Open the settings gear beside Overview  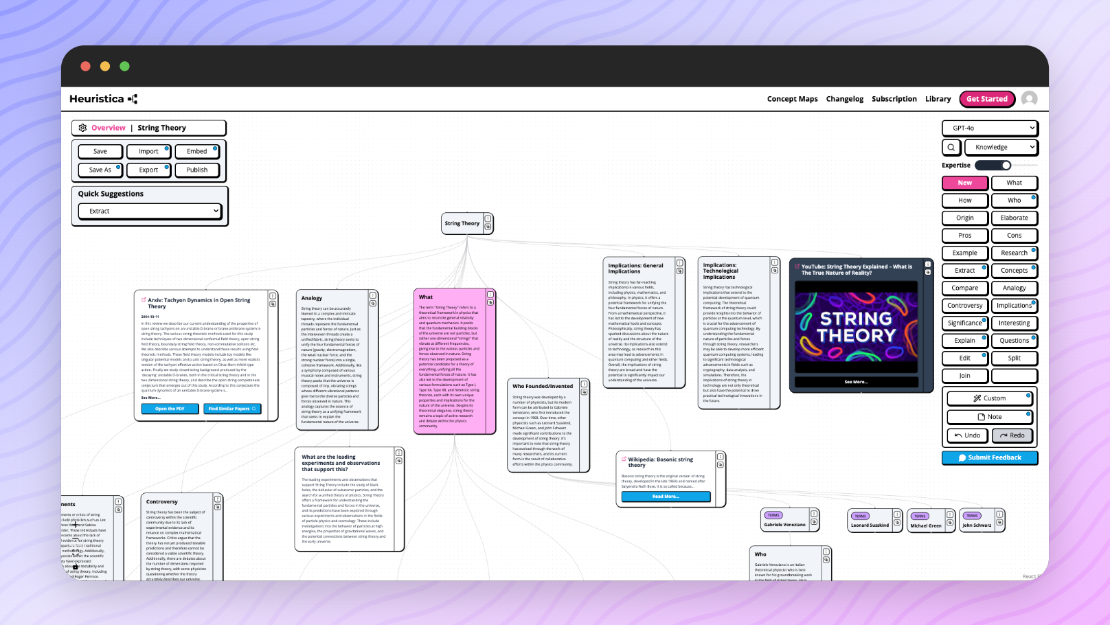pos(82,128)
